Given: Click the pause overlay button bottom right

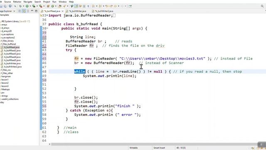Looking at the screenshot, I should [x=261, y=145].
